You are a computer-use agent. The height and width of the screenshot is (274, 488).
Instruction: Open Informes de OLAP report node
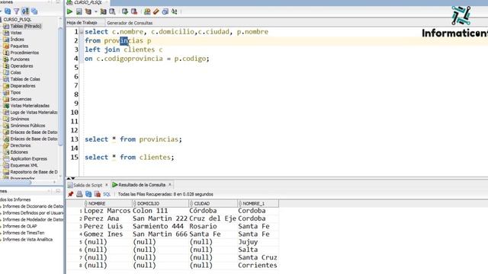click(x=20, y=226)
